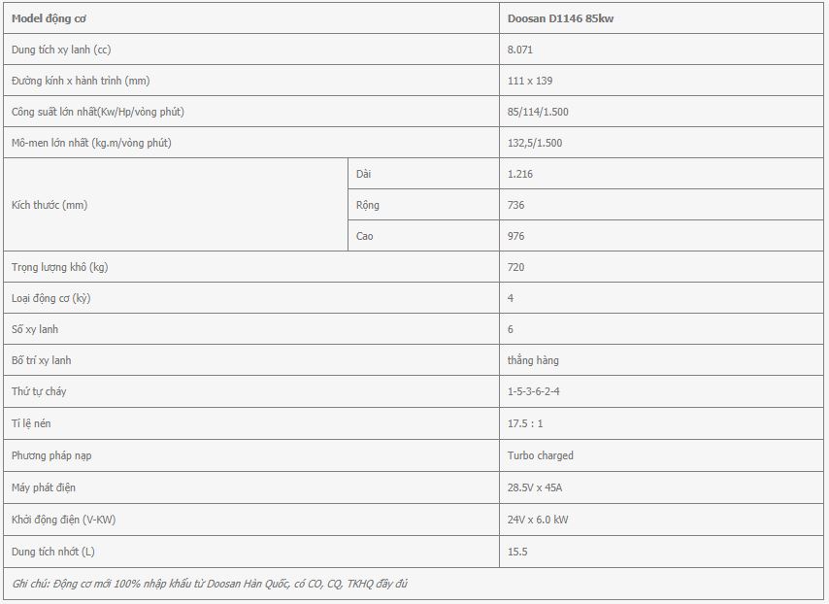The width and height of the screenshot is (829, 604).
Task: Select the 'Dài' dimension sub-label
Action: click(363, 174)
